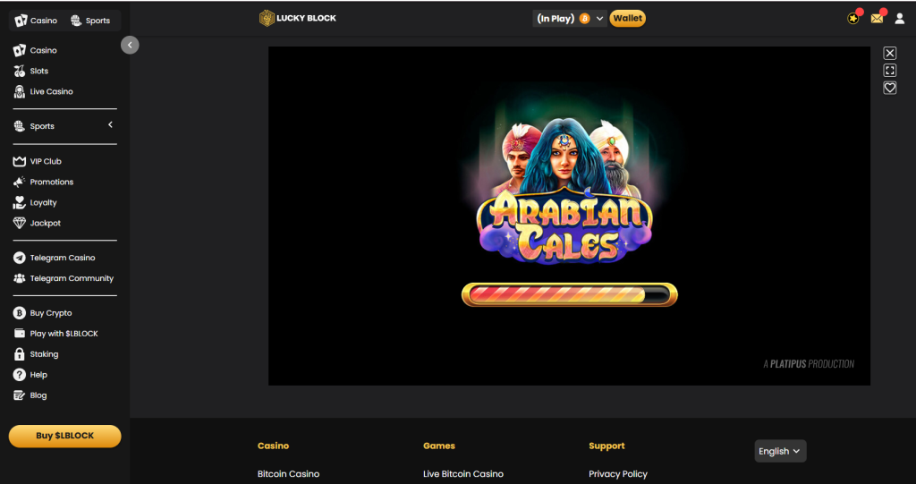Click the VIP Club crown icon

point(20,161)
